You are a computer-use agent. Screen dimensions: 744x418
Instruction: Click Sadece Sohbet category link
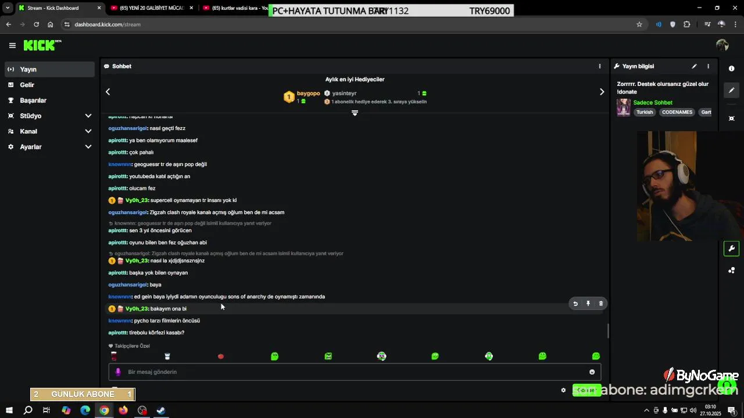[x=653, y=103]
